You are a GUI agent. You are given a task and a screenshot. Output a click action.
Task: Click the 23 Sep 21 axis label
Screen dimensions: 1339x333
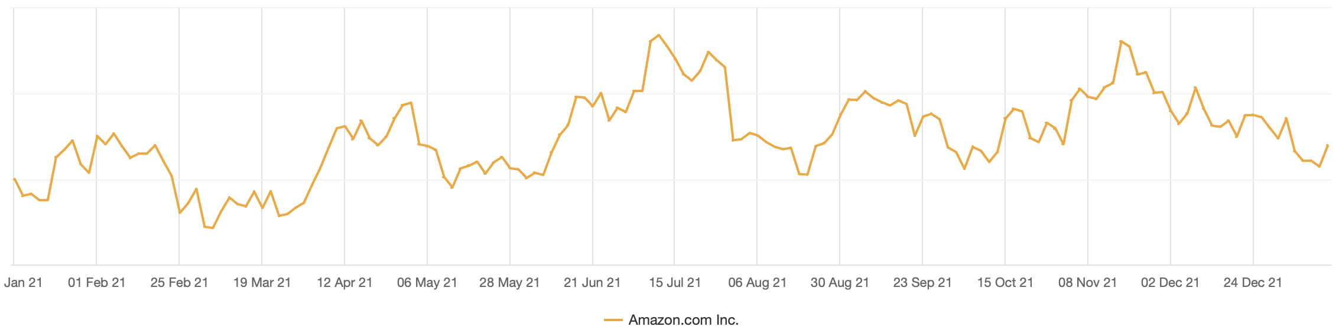point(922,283)
